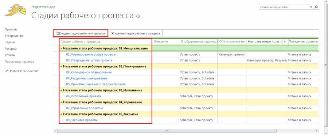The width and height of the screenshot is (328, 135).
Task: Focus the site search input field
Action: 284,7
